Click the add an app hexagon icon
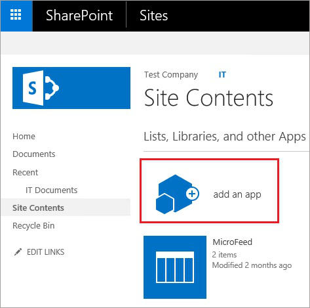The image size is (310, 308). (x=177, y=194)
